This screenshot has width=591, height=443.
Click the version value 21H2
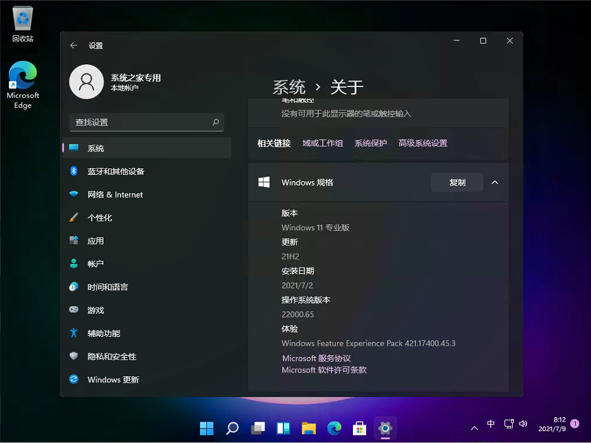(290, 257)
